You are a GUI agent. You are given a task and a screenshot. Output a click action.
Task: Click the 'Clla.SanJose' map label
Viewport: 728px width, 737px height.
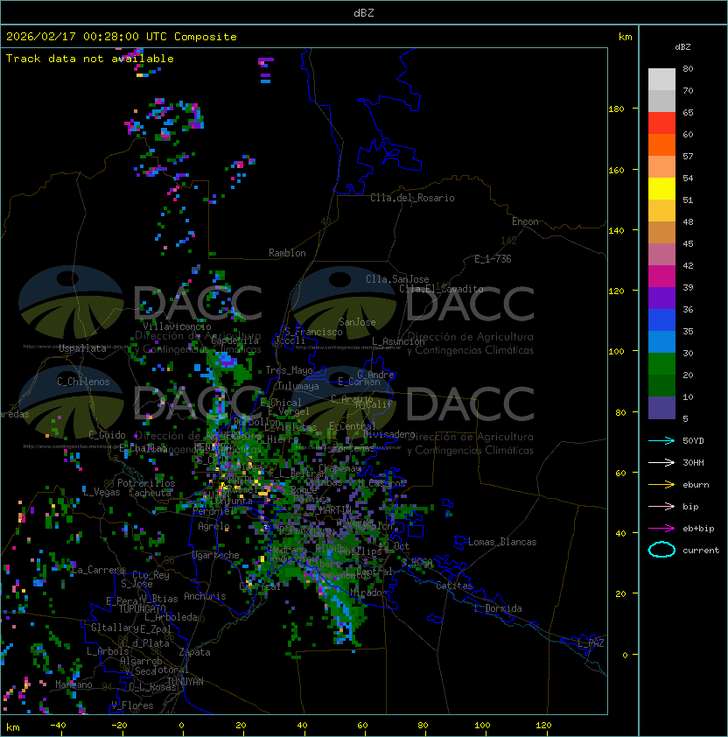tap(397, 279)
